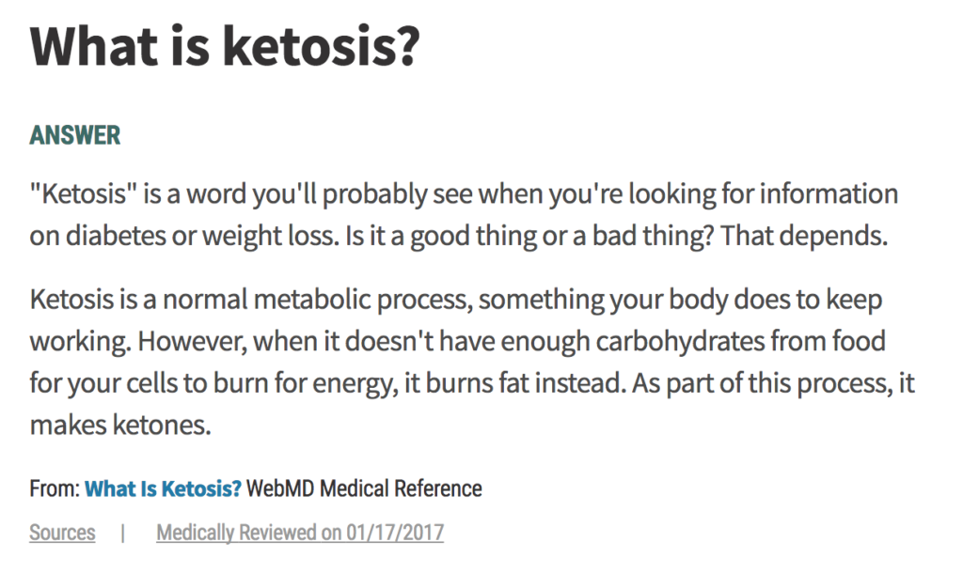Click the phrase "weight loss"
Screen dimensions: 963x588
tap(271, 236)
